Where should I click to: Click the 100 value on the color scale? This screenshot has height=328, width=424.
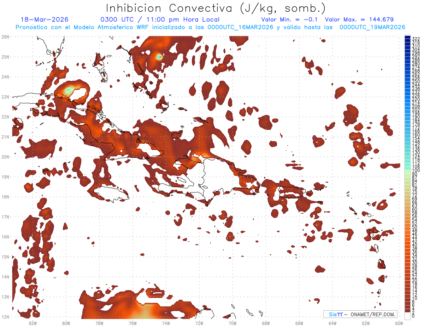(416, 171)
